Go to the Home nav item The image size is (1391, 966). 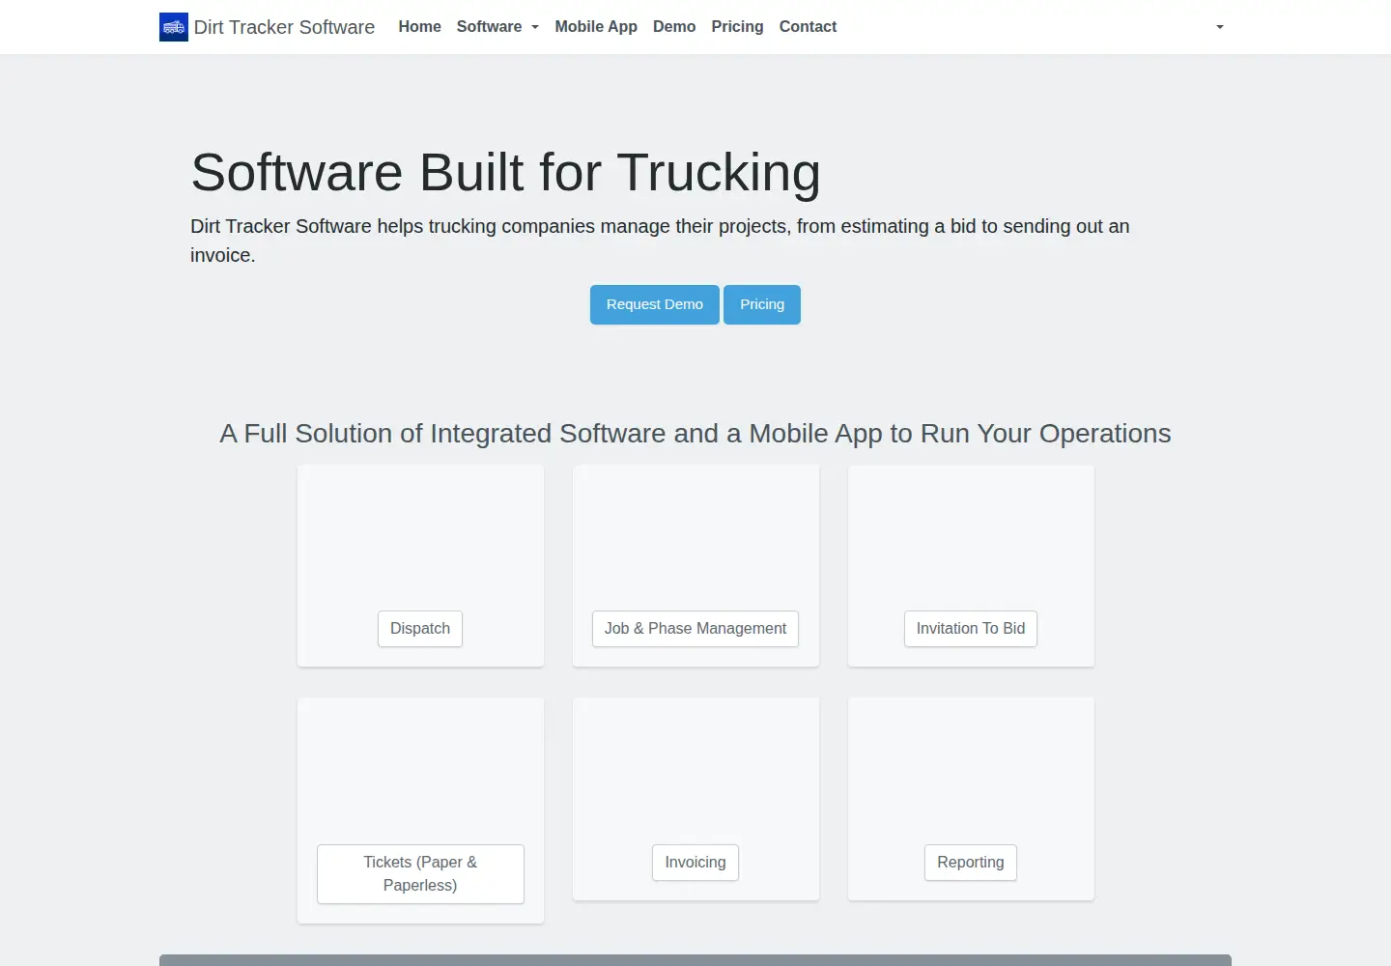419,27
